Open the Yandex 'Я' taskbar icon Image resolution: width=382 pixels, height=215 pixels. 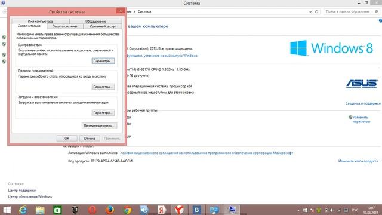click(162, 210)
